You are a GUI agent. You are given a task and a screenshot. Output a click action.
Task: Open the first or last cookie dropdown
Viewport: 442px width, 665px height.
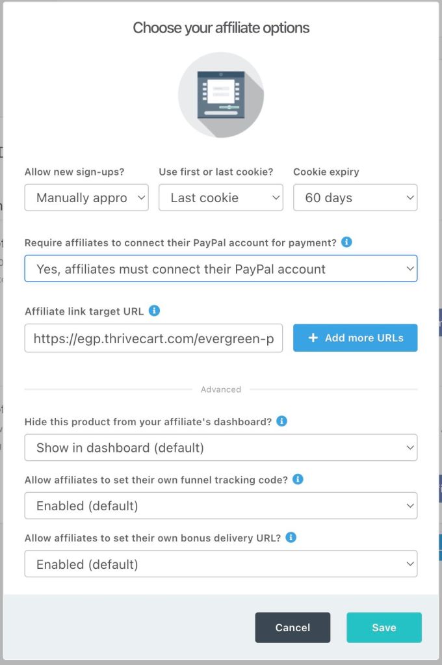220,198
